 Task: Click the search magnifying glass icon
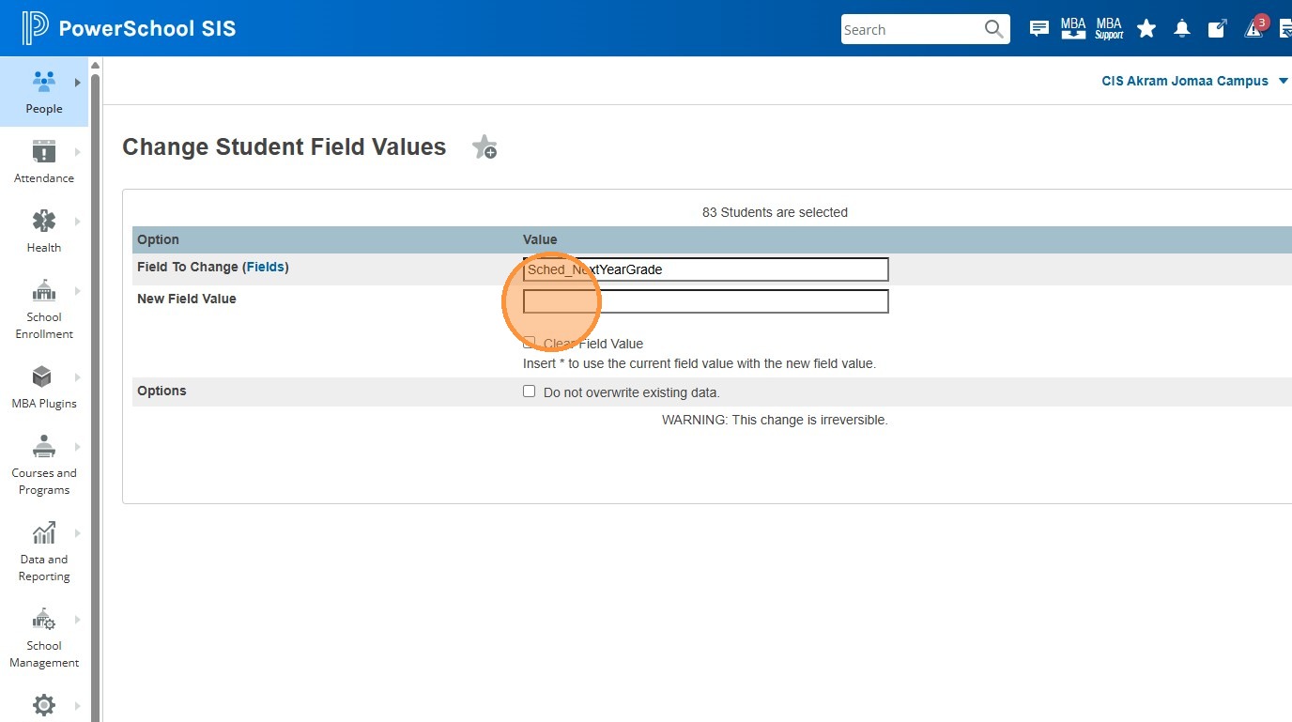tap(994, 29)
